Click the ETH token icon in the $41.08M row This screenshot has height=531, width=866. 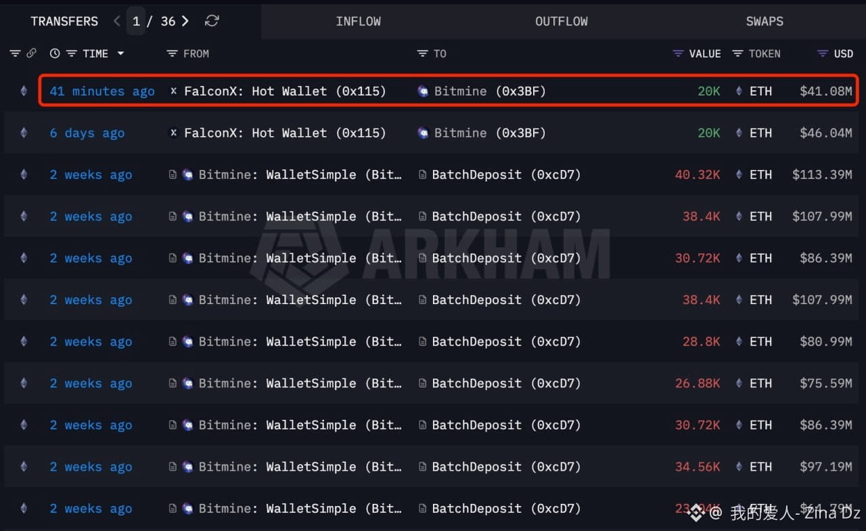[x=739, y=91]
